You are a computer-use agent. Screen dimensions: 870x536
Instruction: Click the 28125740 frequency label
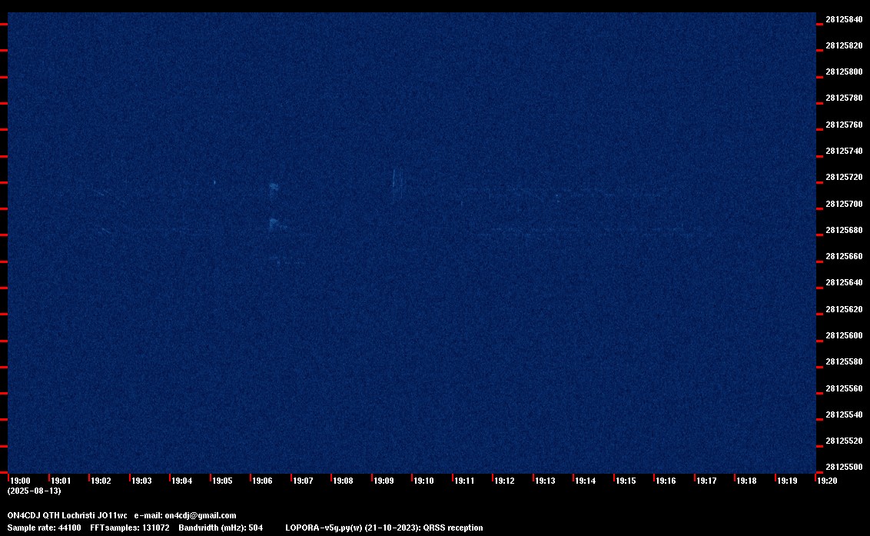[844, 151]
